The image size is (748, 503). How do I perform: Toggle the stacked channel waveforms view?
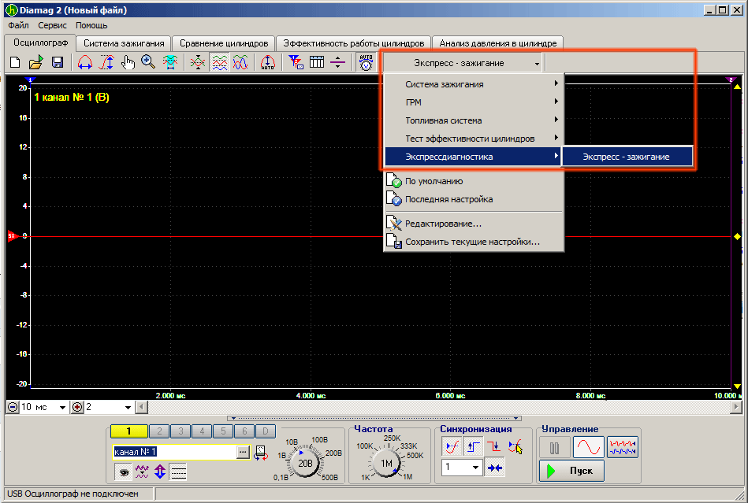(x=219, y=62)
